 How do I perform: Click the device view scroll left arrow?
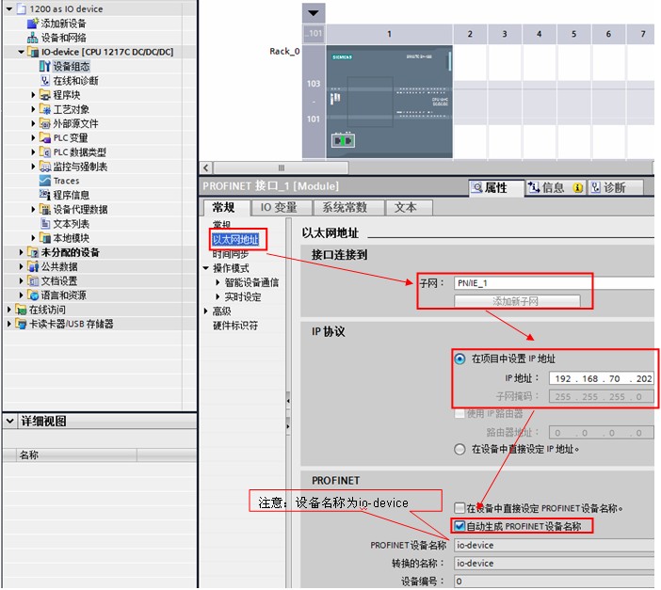click(205, 167)
